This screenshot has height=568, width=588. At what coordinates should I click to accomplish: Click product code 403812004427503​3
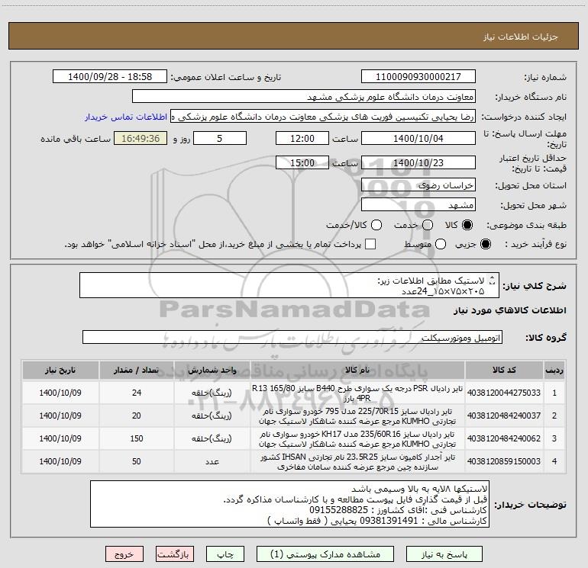pos(504,393)
